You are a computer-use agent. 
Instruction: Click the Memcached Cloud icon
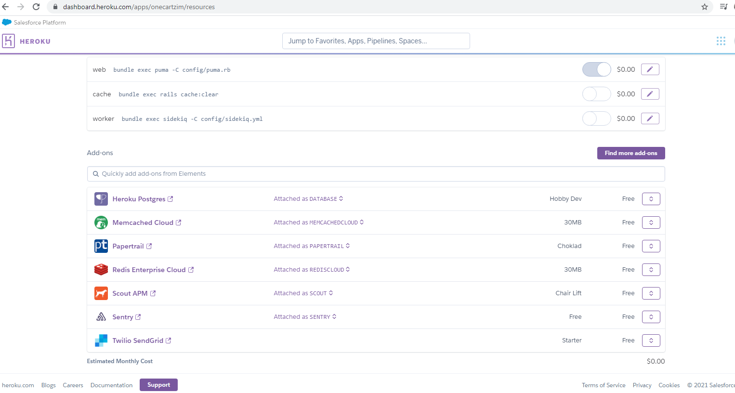[101, 222]
